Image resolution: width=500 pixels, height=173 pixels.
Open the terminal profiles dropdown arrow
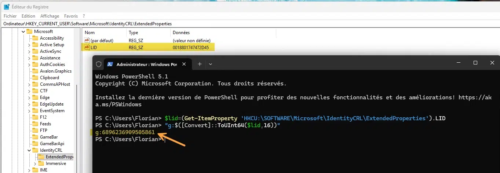pos(211,64)
